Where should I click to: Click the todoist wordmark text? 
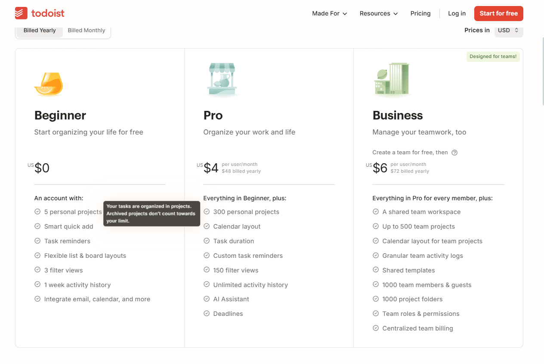coord(48,13)
